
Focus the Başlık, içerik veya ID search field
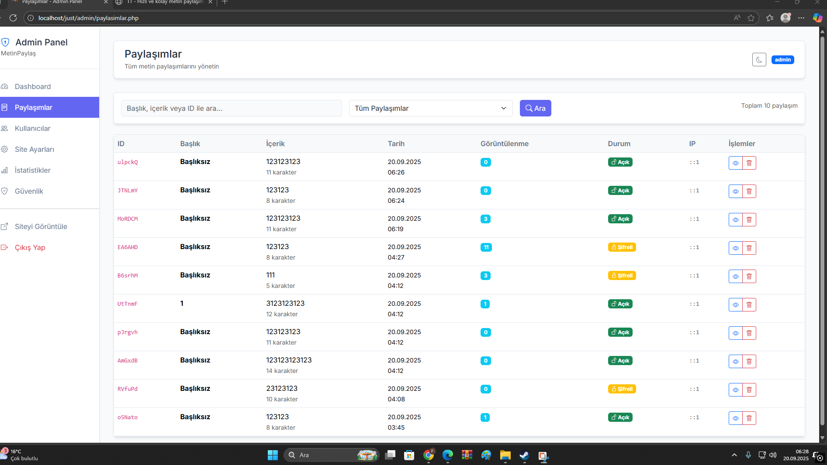tap(231, 108)
